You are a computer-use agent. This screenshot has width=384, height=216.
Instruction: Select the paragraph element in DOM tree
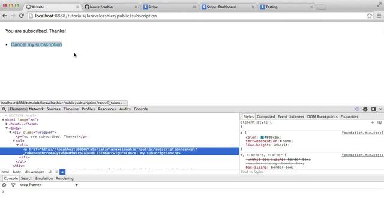point(52,137)
